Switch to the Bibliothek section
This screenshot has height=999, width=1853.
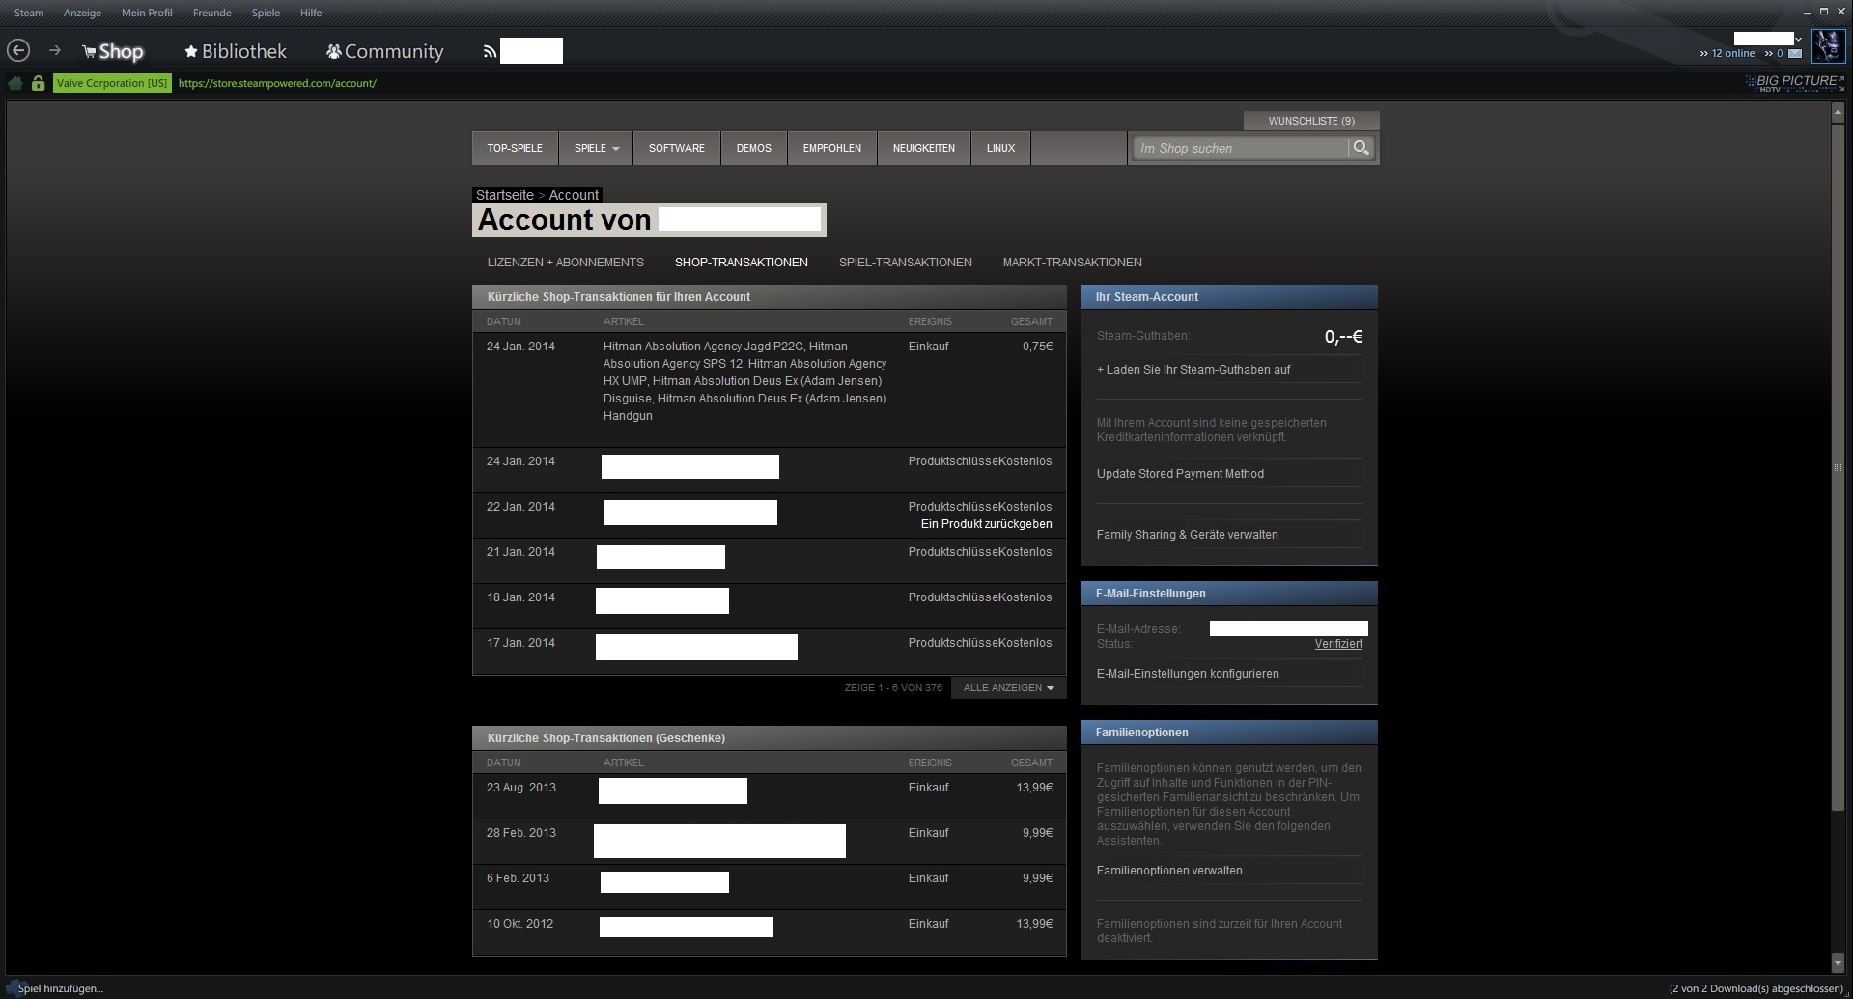(x=236, y=51)
